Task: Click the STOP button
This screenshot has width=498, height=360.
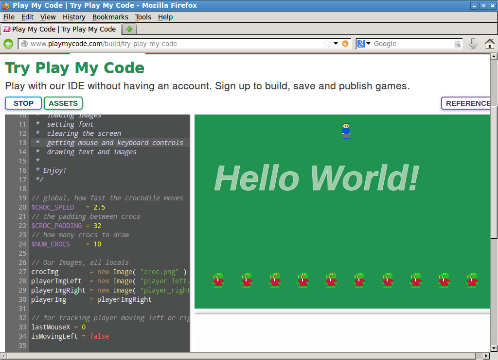Action: tap(23, 103)
